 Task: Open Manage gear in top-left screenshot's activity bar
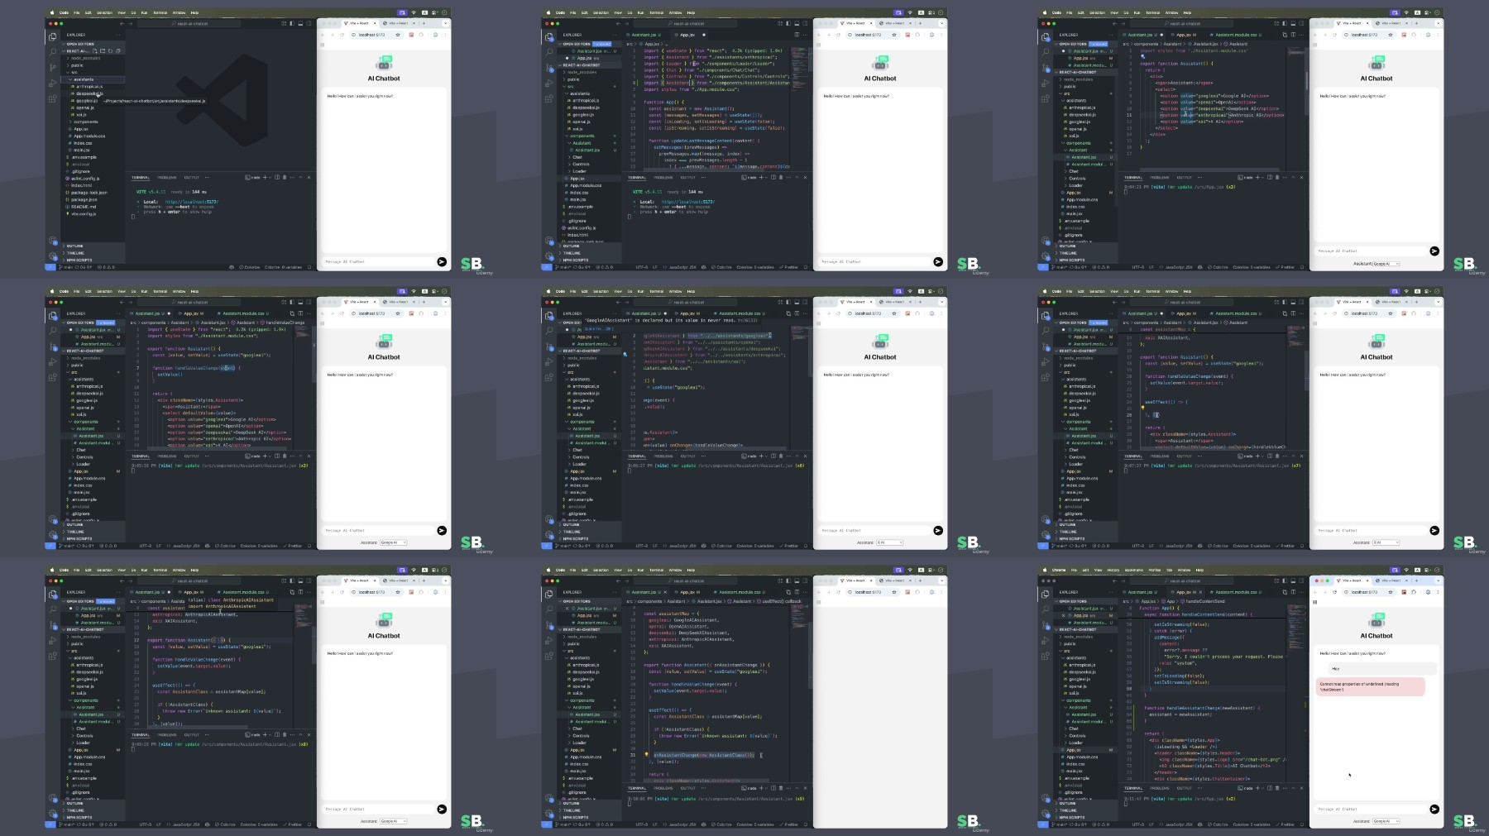[x=53, y=257]
